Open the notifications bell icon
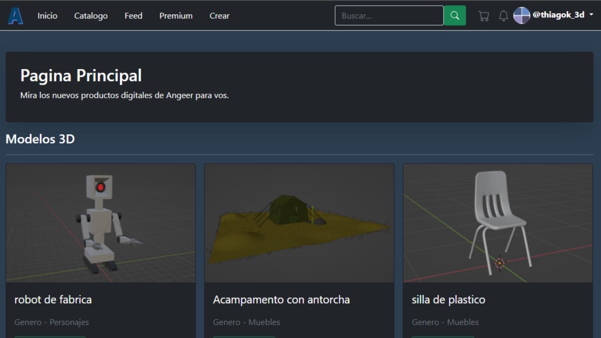Screen dimensions: 601x338 [x=503, y=16]
